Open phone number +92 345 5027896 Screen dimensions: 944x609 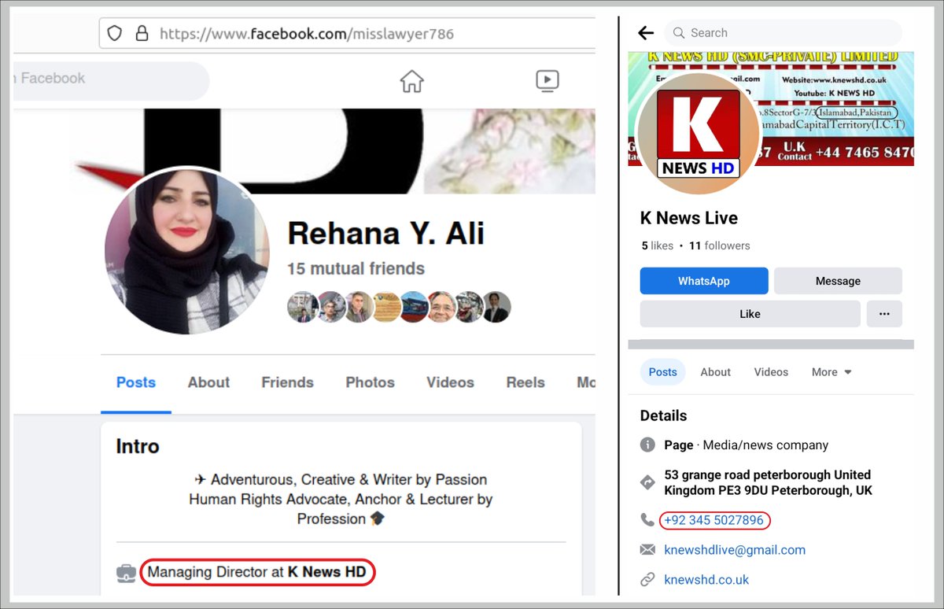[x=714, y=520]
